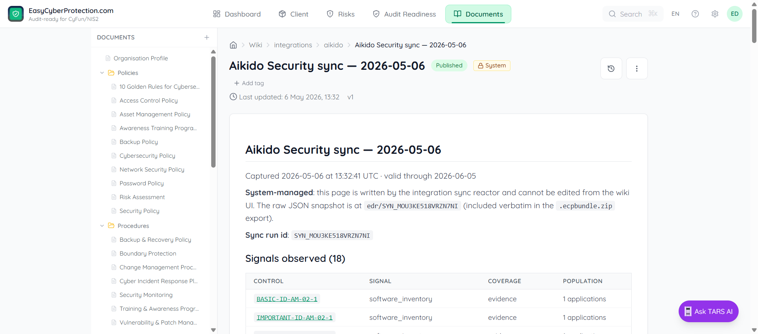This screenshot has width=758, height=334.
Task: Click the COVERAGE column header
Action: coord(505,281)
